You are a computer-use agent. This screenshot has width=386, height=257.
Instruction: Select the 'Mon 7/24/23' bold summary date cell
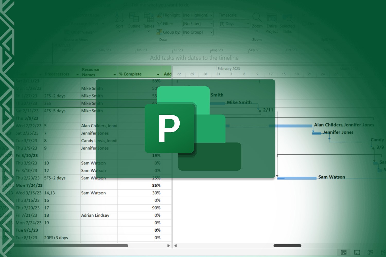[x=29, y=185]
